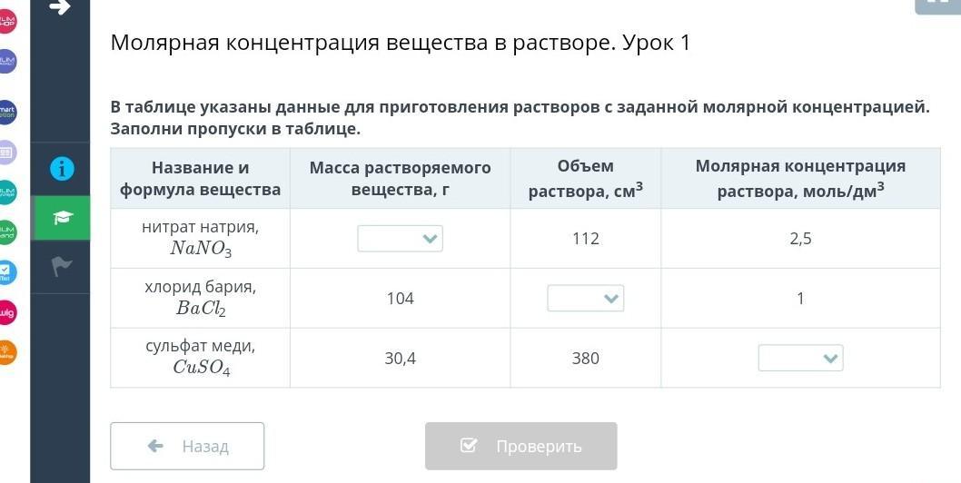The image size is (961, 483).
Task: Select the graduation cap lesson tab
Action: point(62,218)
